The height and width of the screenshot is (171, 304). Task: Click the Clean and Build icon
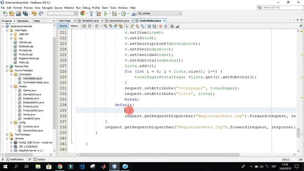(x=98, y=14)
